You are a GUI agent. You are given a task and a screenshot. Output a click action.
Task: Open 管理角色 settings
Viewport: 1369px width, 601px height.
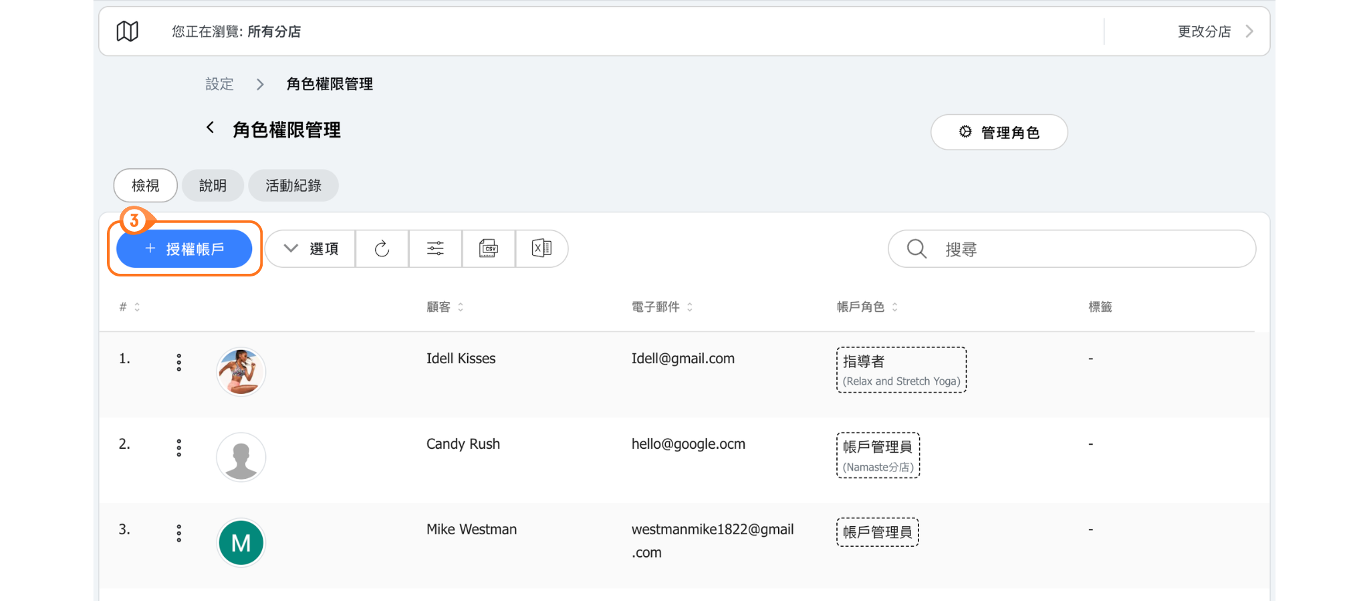click(999, 132)
